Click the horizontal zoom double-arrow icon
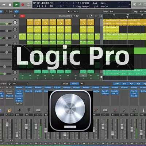This screenshot has width=146, height=146. pyautogui.click(x=96, y=16)
